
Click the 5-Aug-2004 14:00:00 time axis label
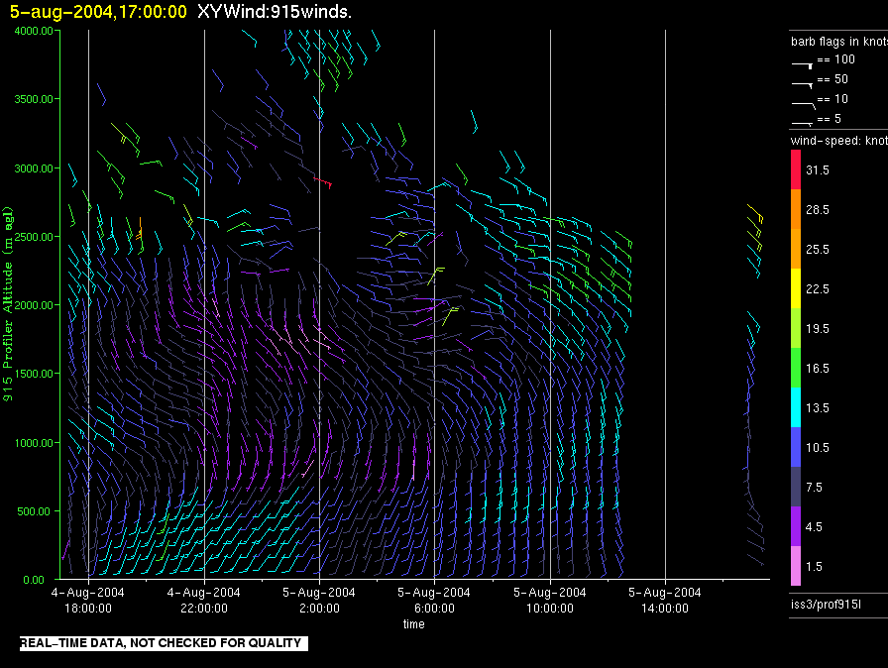665,600
